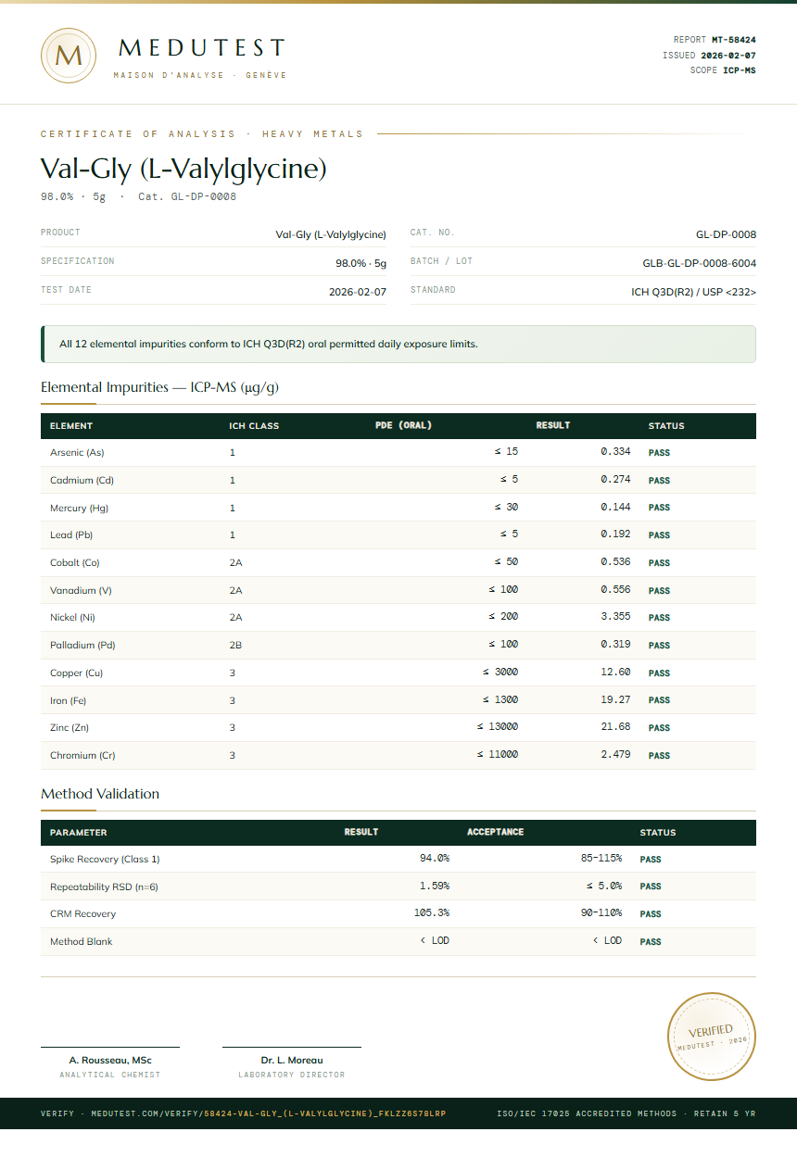Click Vanadium result 0.556
The image size is (797, 1157).
tap(615, 590)
